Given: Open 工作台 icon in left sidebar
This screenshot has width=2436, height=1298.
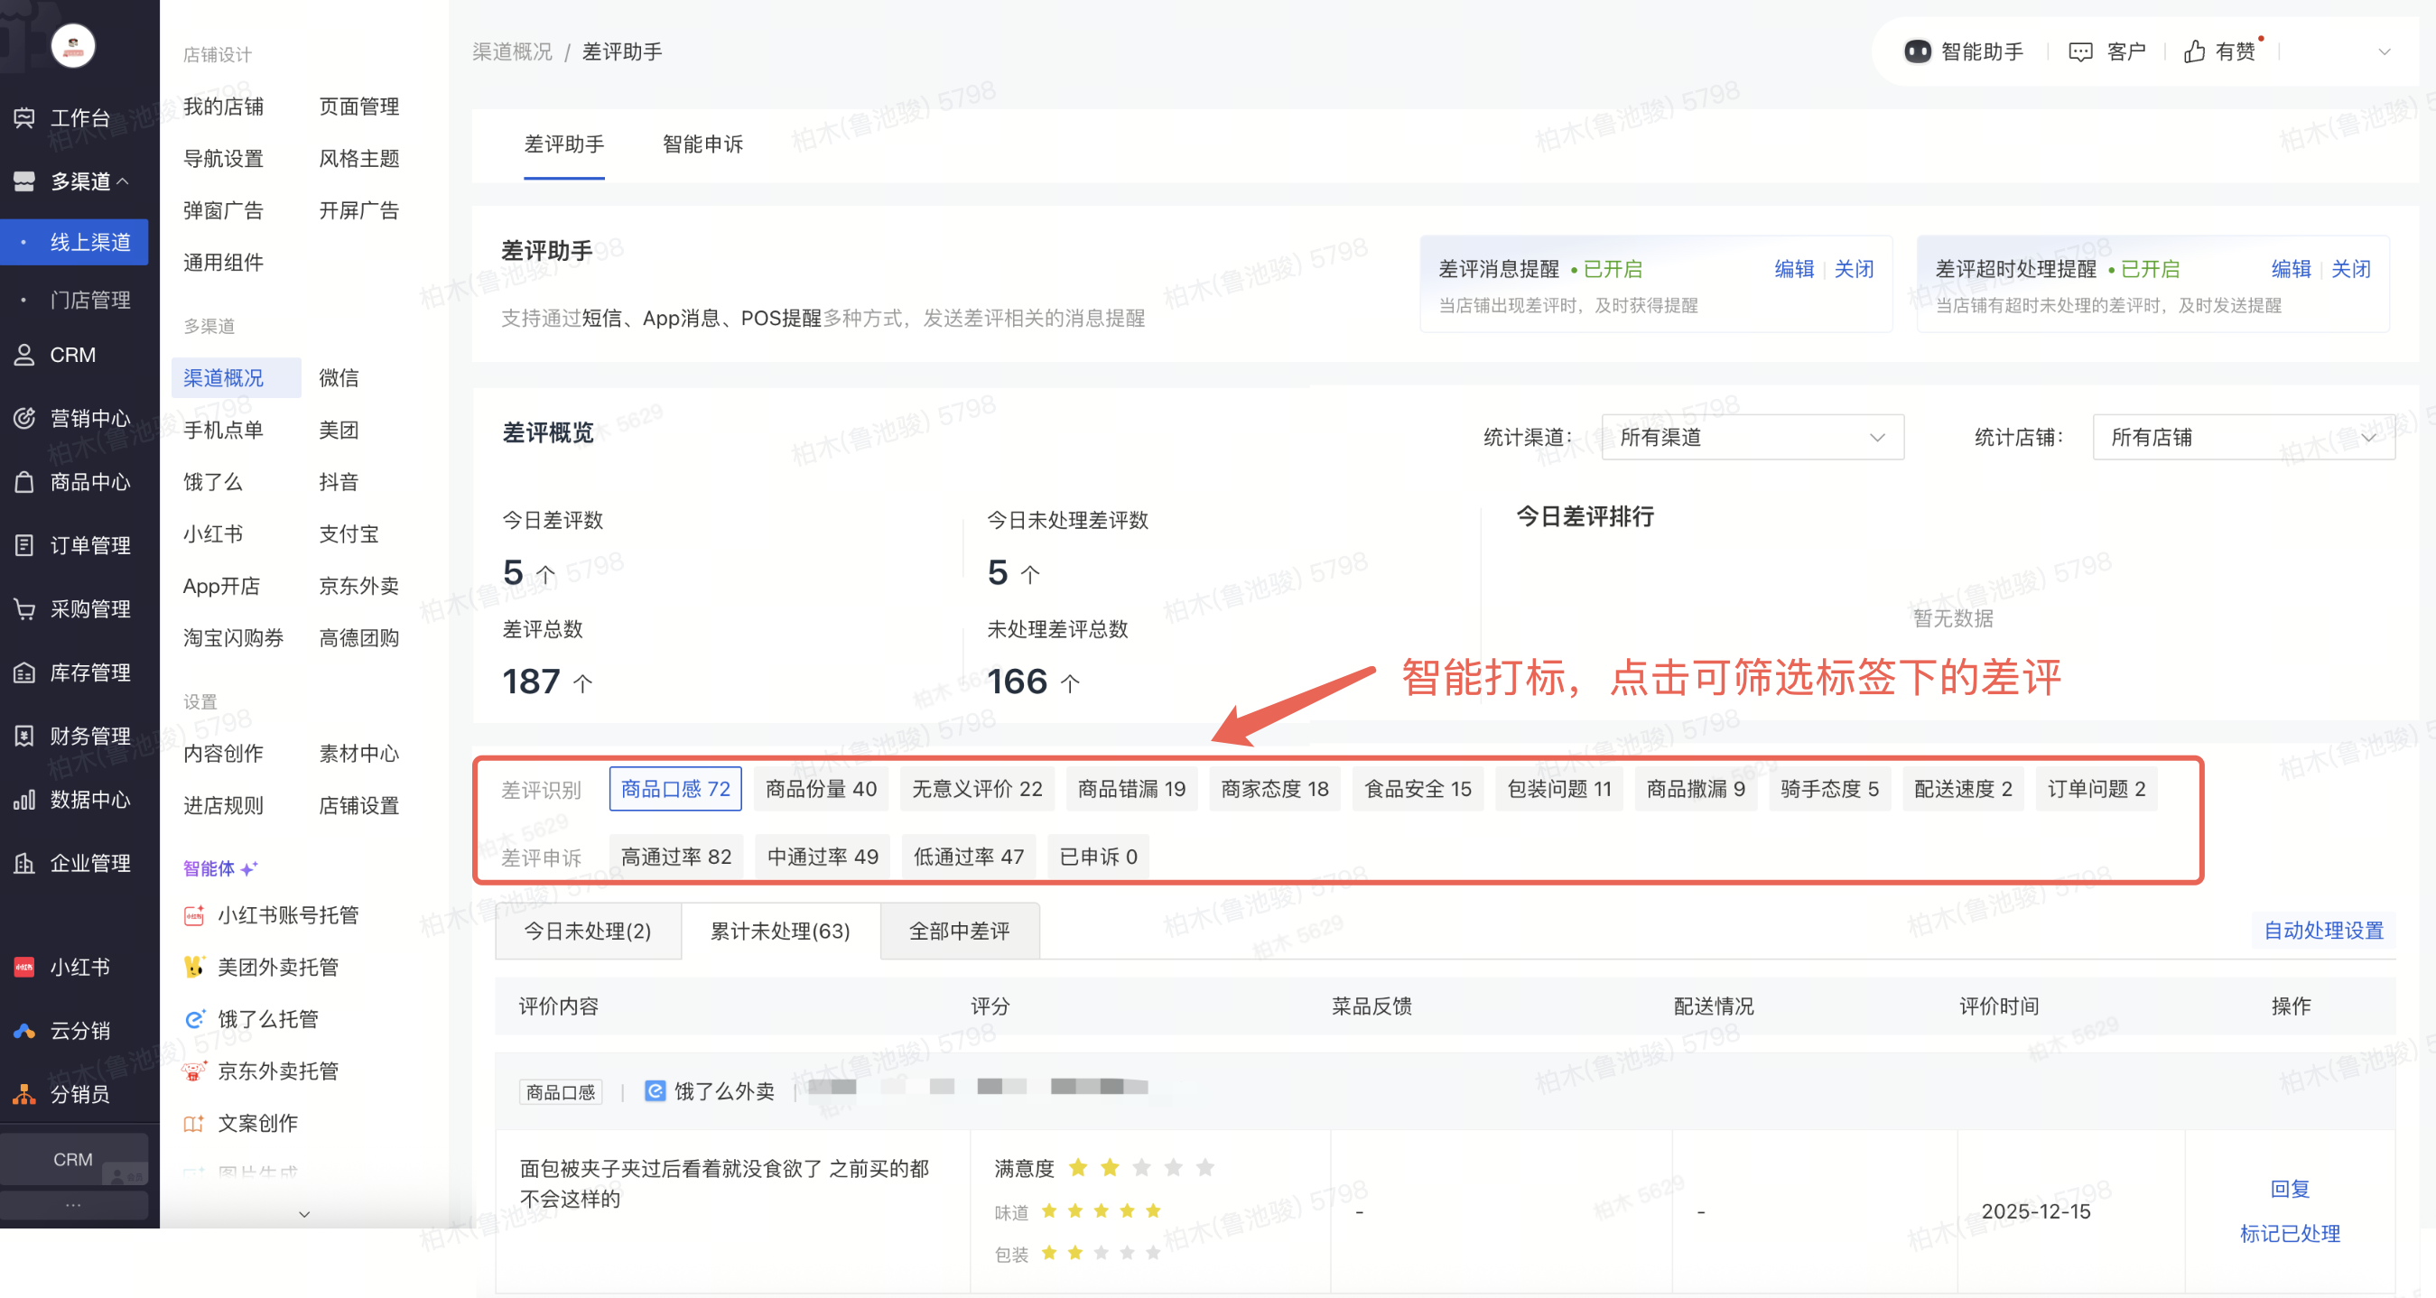Looking at the screenshot, I should pyautogui.click(x=24, y=118).
